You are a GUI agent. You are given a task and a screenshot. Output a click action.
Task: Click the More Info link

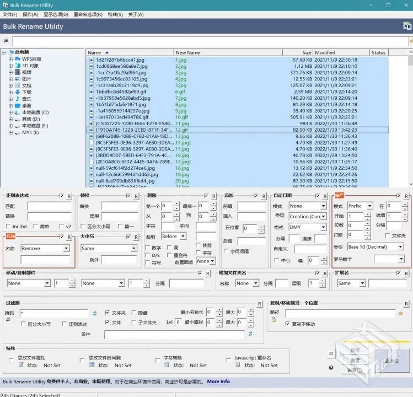click(218, 382)
